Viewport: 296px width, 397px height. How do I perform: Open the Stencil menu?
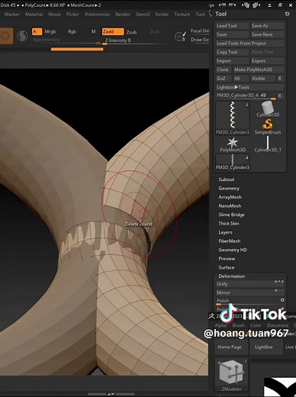click(x=143, y=15)
